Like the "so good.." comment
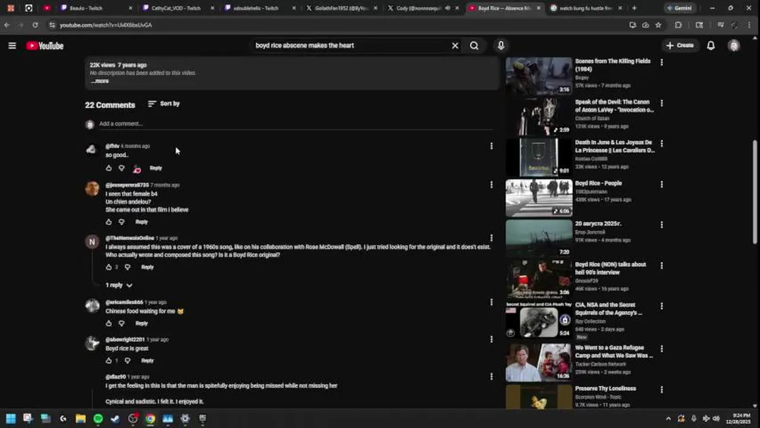 click(109, 168)
